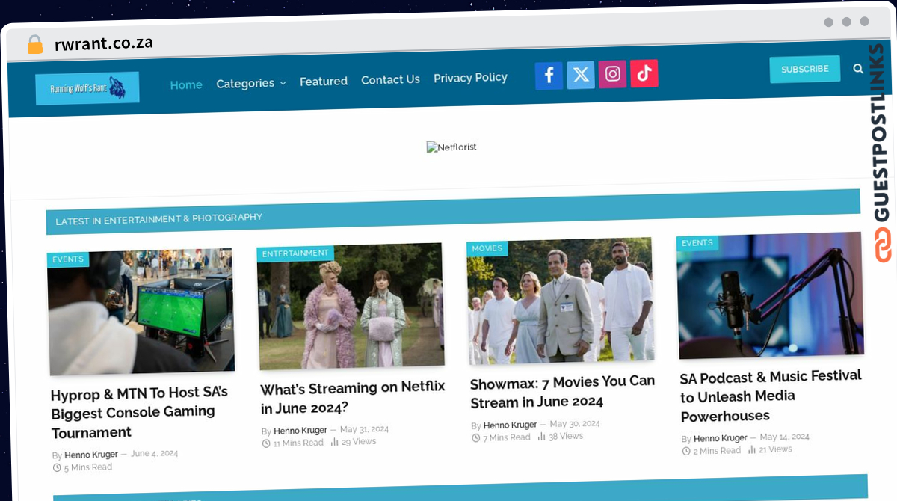Viewport: 897px width, 501px height.
Task: Click the Events tag on podcast article
Action: coord(697,243)
